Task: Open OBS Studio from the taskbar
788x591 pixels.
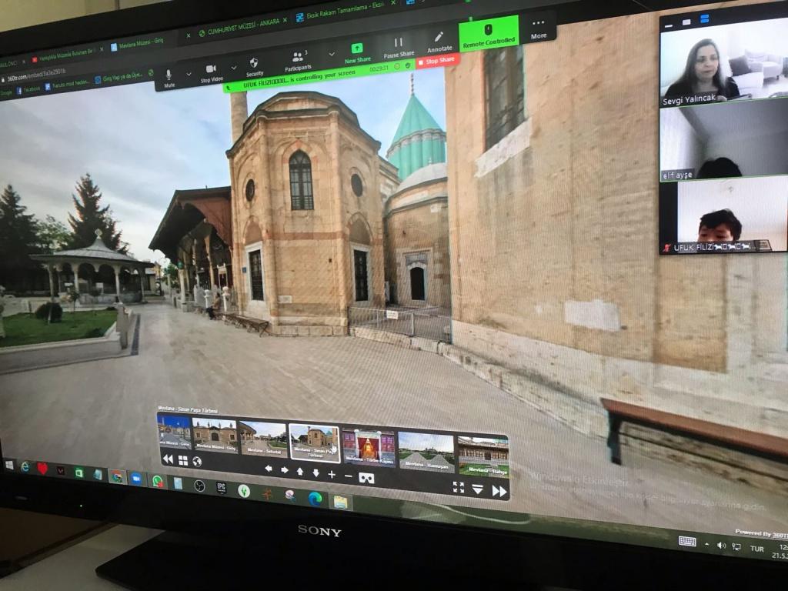Action: 199,486
